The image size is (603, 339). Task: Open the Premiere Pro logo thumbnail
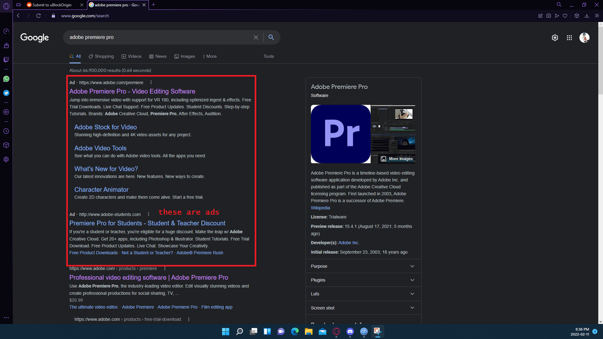click(x=341, y=134)
